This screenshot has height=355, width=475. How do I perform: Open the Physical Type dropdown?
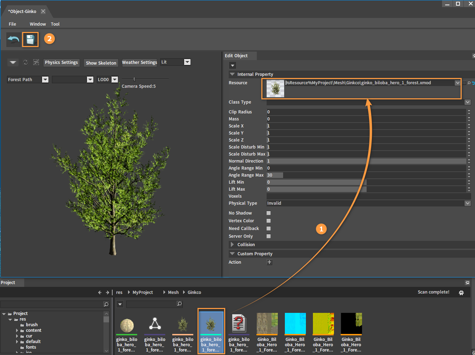click(x=468, y=203)
